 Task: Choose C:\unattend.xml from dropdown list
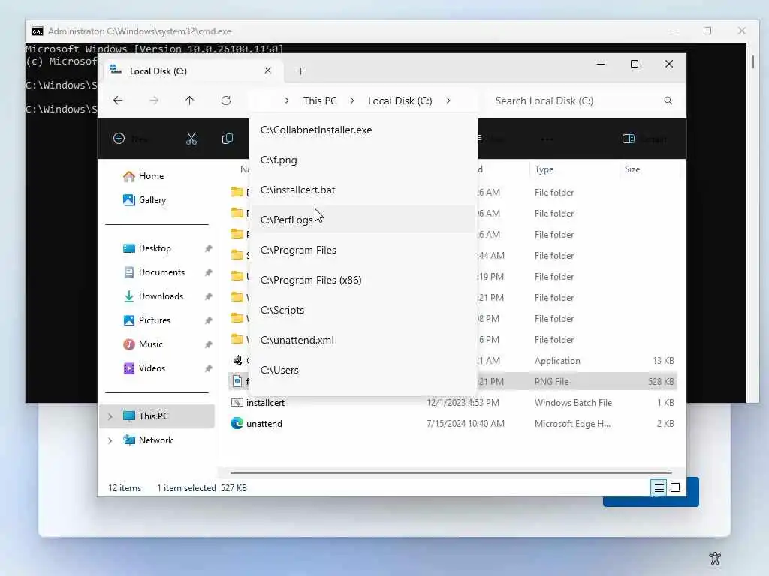click(363, 340)
